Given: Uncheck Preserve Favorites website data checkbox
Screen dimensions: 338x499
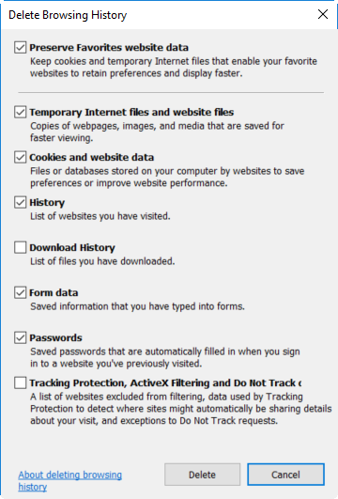Looking at the screenshot, I should coord(20,48).
